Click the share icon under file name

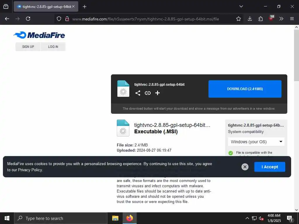tap(138, 93)
